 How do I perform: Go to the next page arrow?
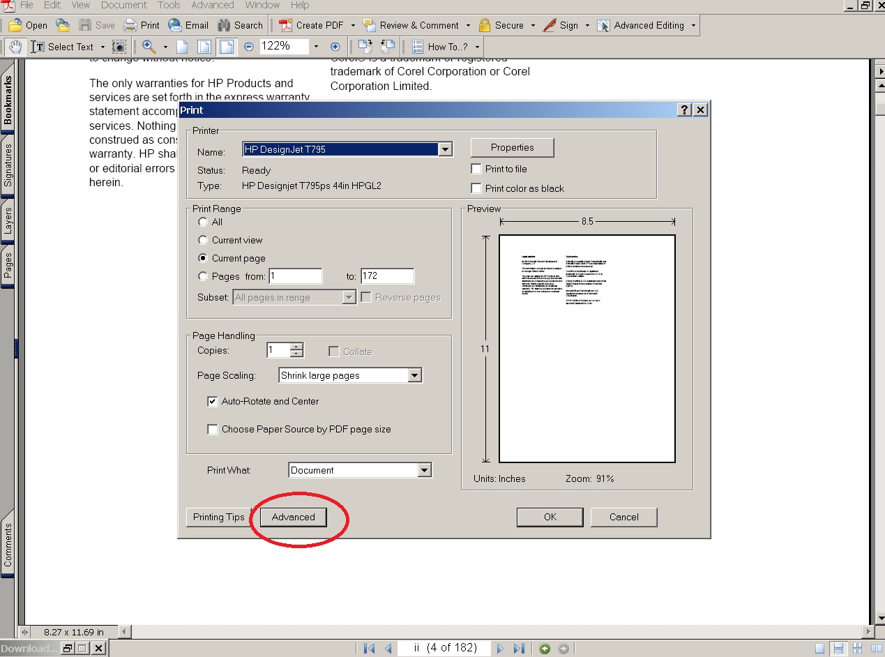click(500, 649)
